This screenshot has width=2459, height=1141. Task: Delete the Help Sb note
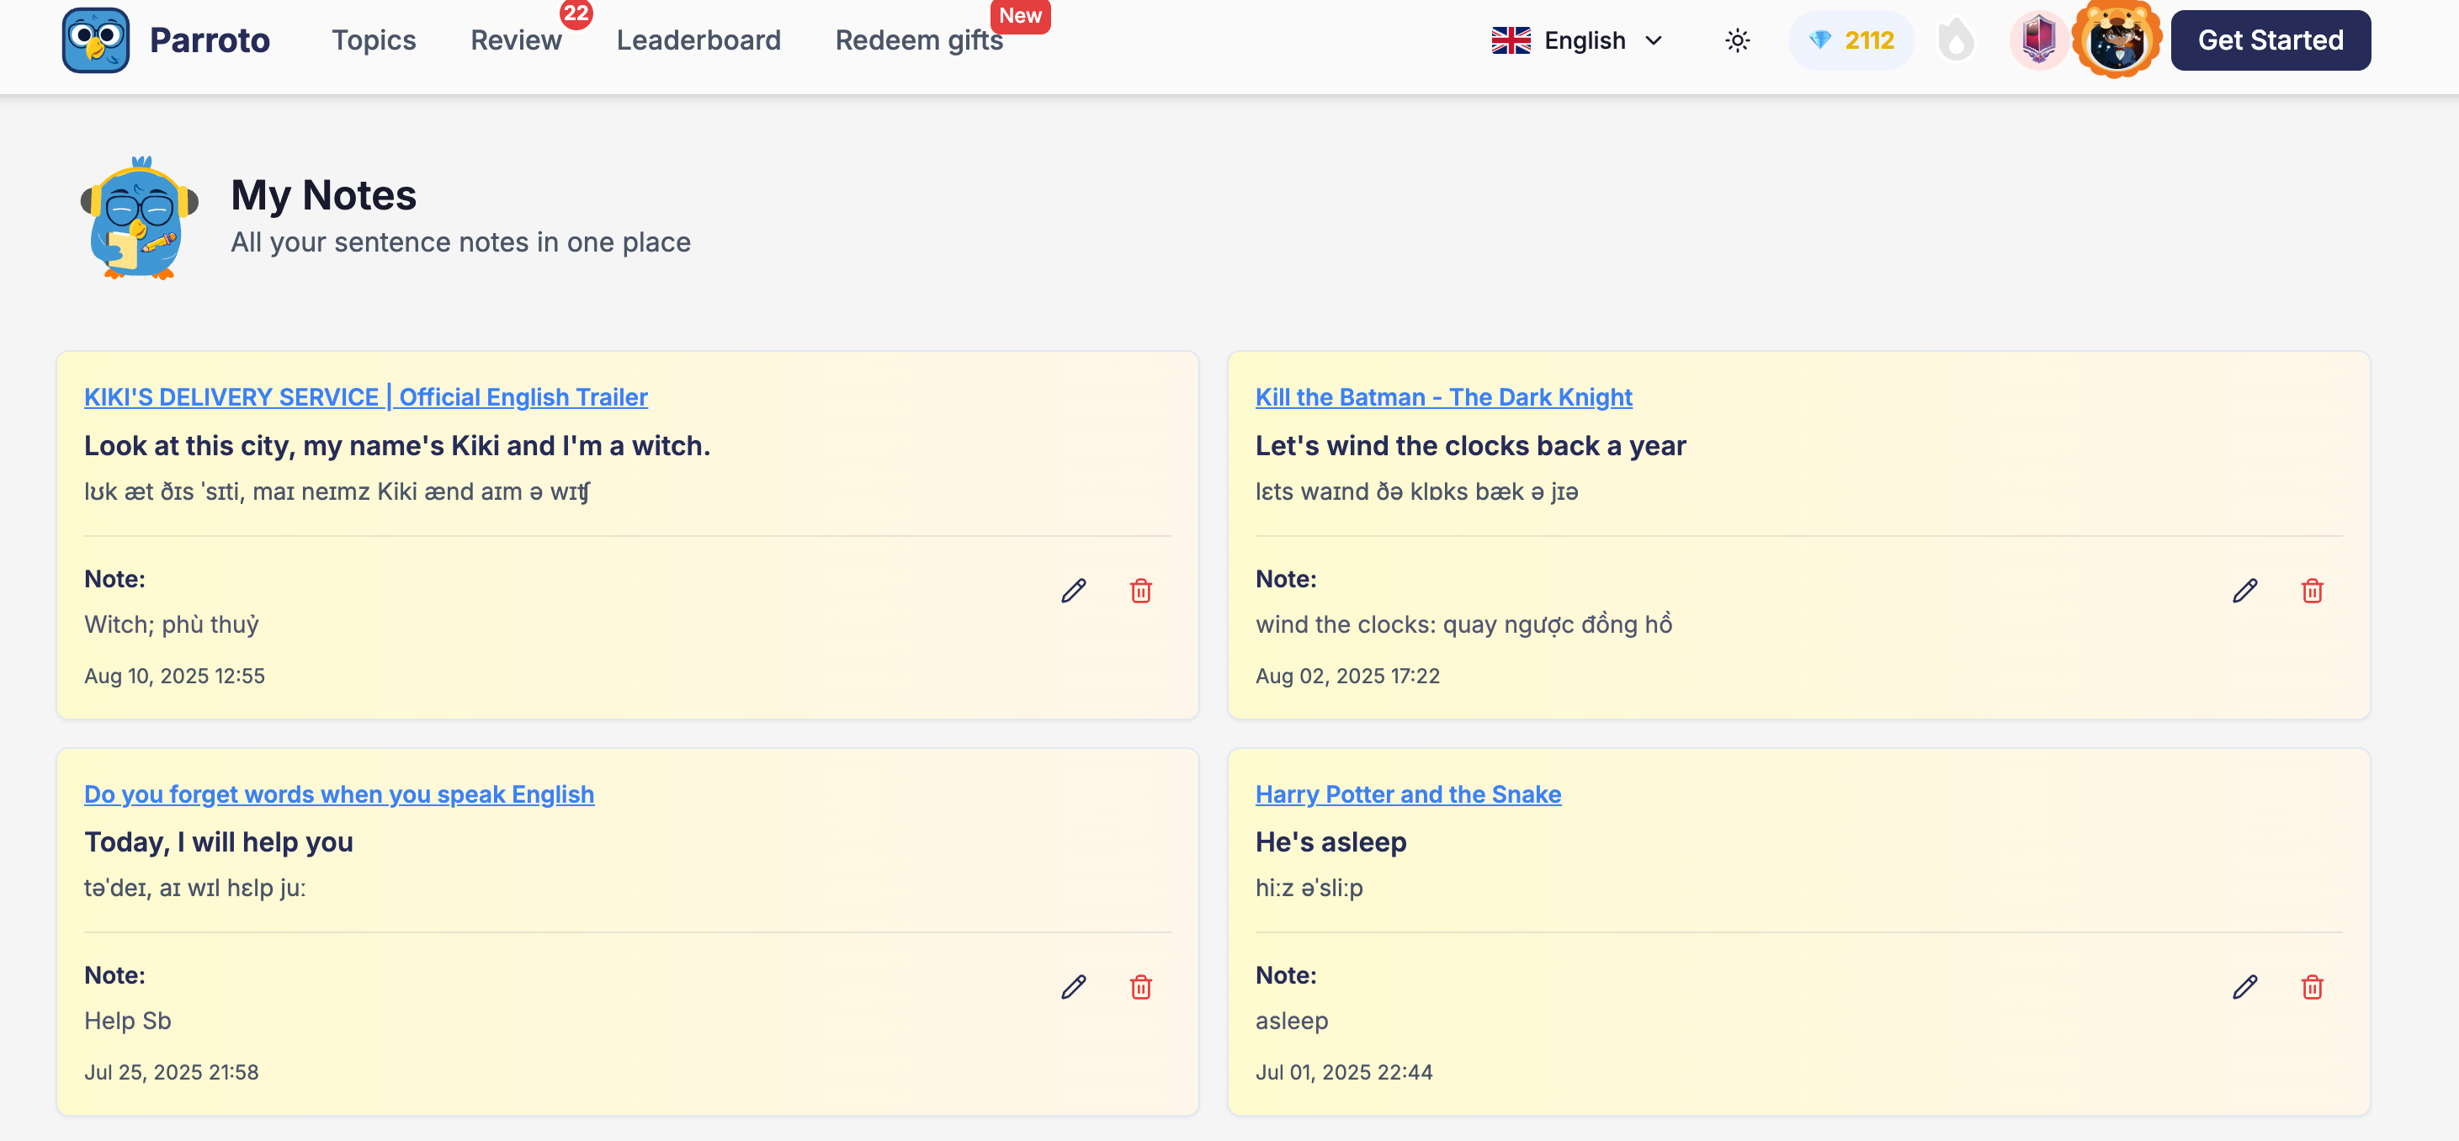pyautogui.click(x=1141, y=987)
